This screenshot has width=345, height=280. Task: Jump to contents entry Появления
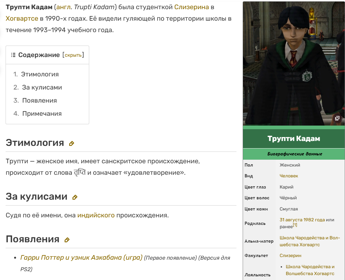click(x=40, y=101)
